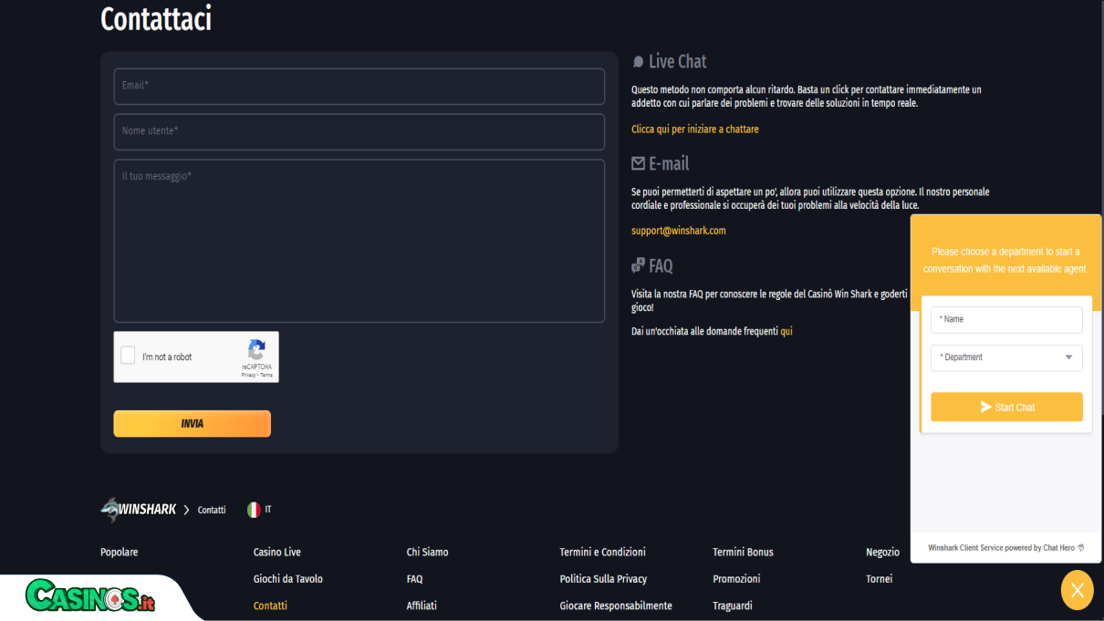The image size is (1104, 621).
Task: Click the FAQ puzzle icon
Action: (638, 265)
